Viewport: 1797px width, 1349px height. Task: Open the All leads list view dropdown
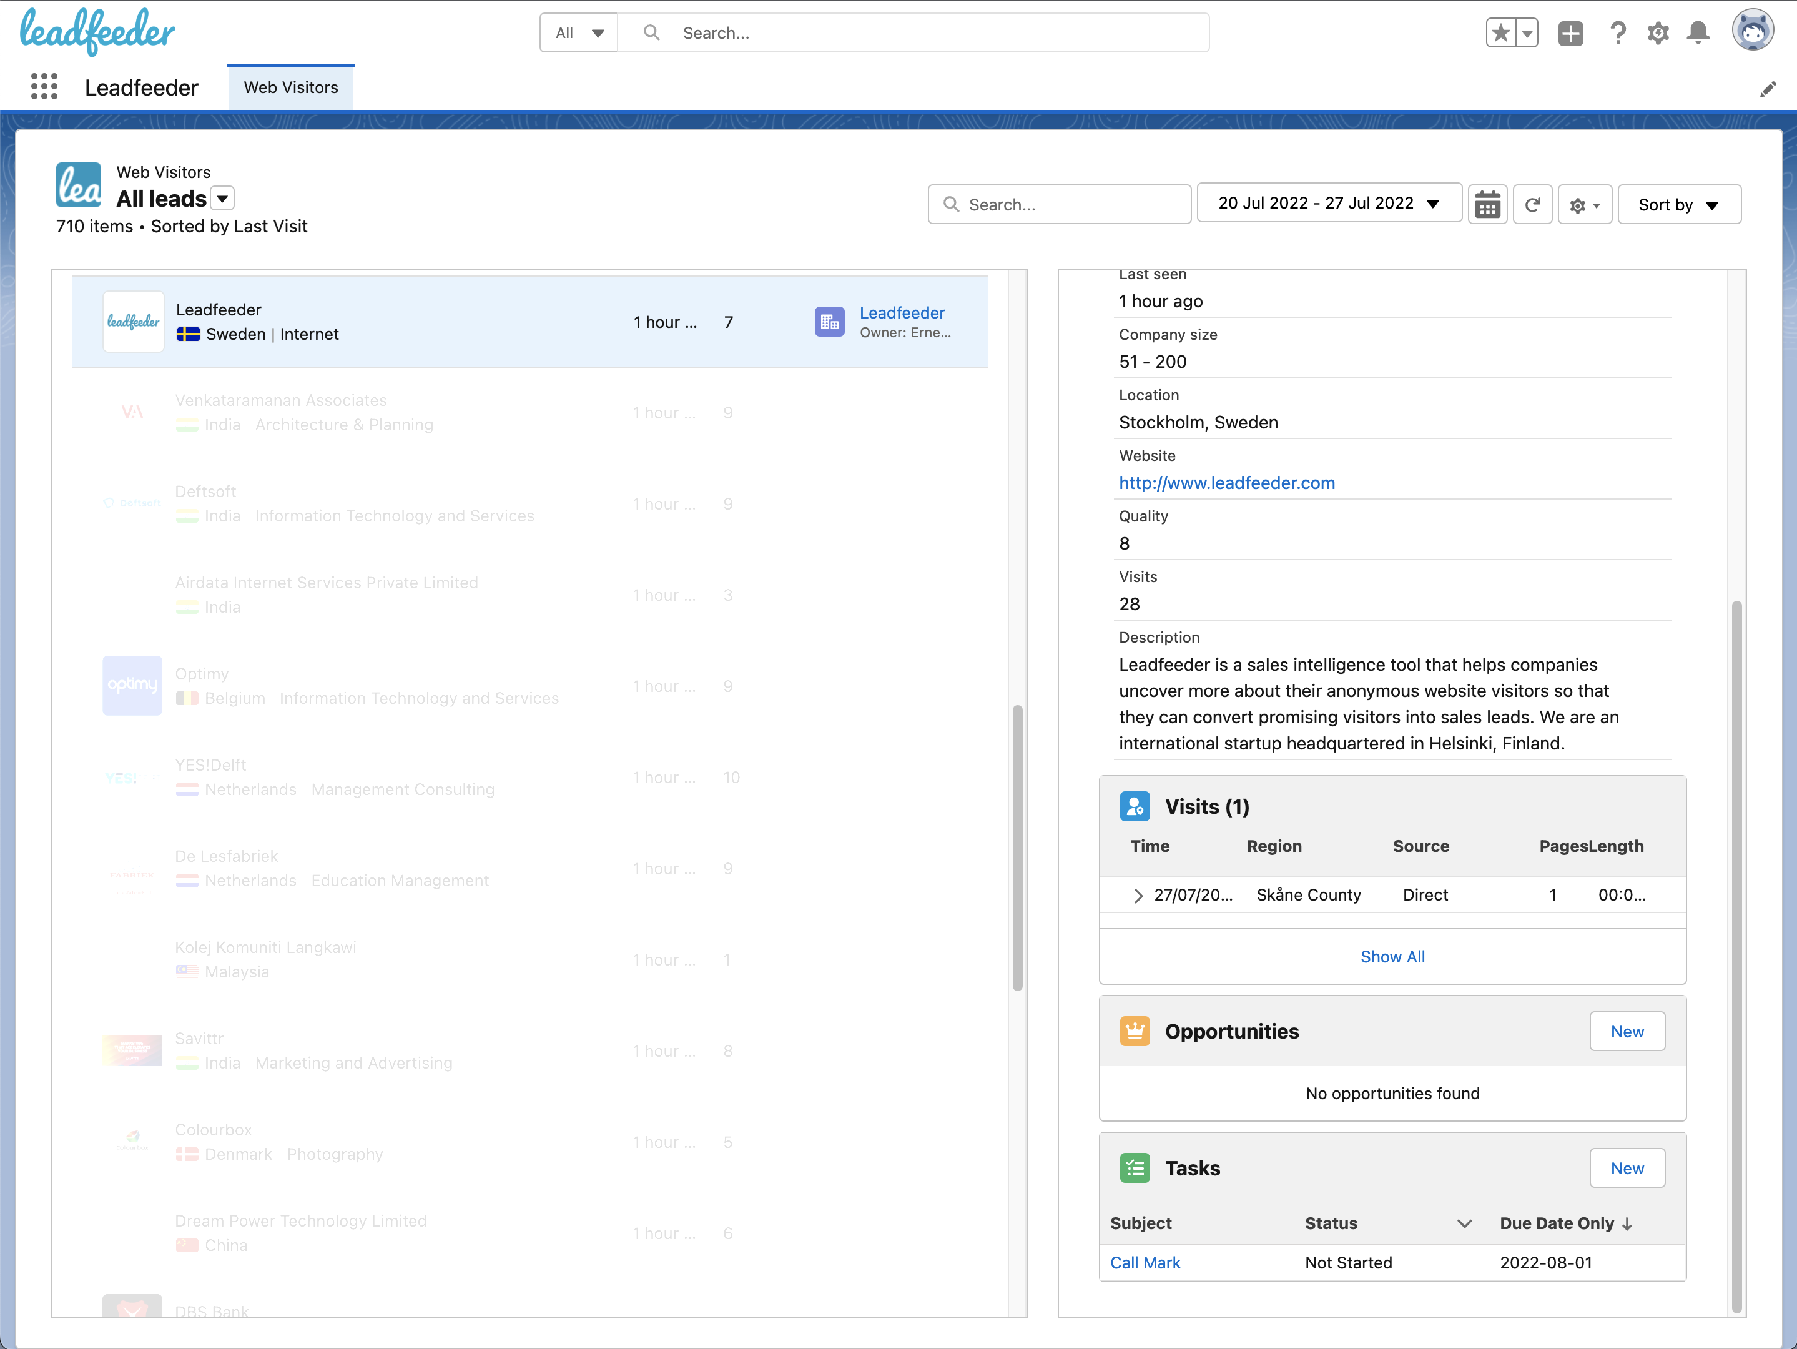pos(222,199)
